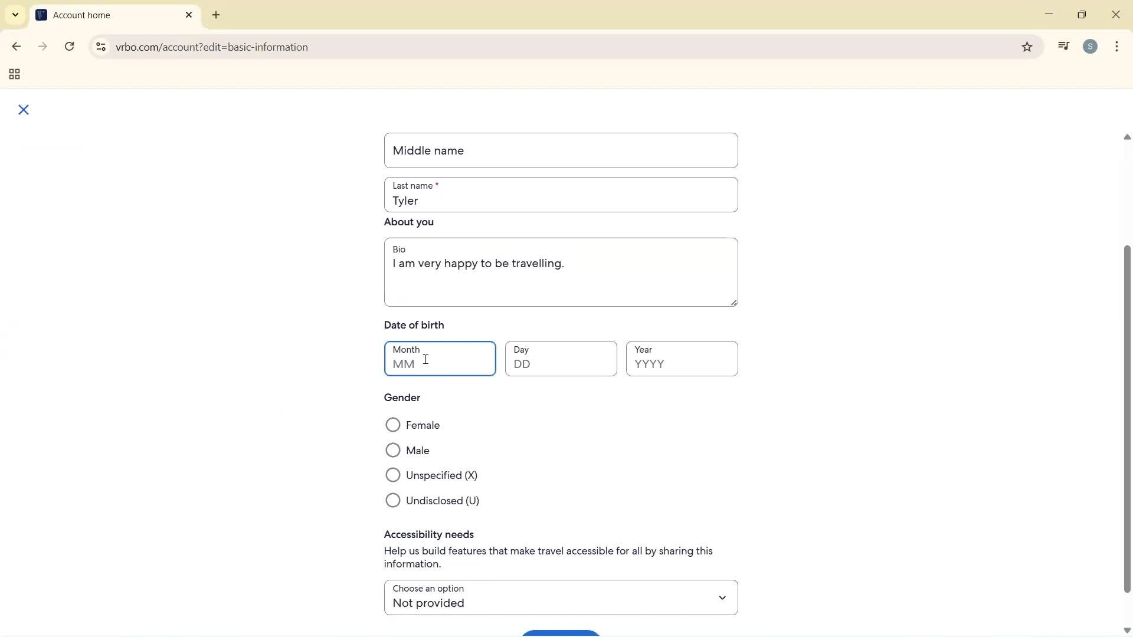Select the Male gender option

coord(393,450)
